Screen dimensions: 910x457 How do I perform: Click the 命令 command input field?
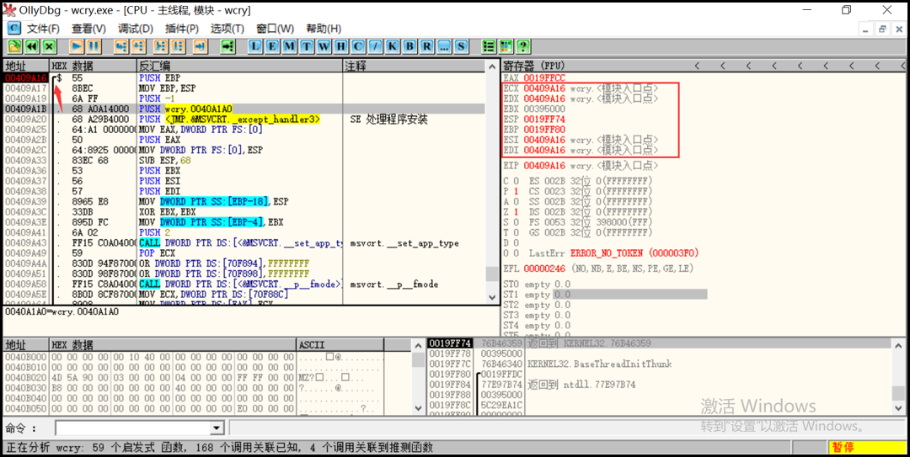click(x=133, y=428)
